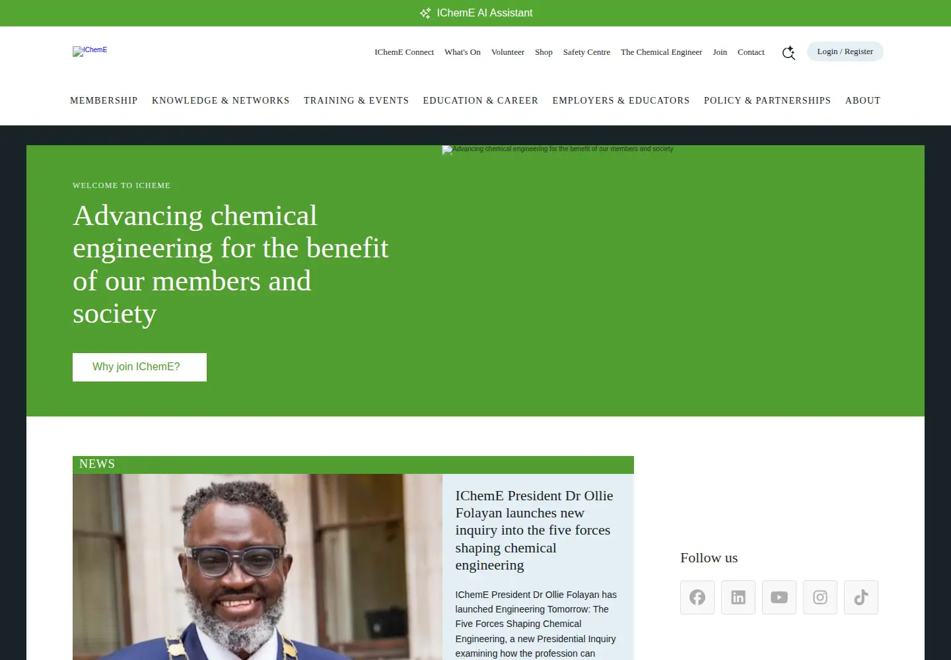
Task: Click the Login / Register button
Action: pyautogui.click(x=845, y=51)
